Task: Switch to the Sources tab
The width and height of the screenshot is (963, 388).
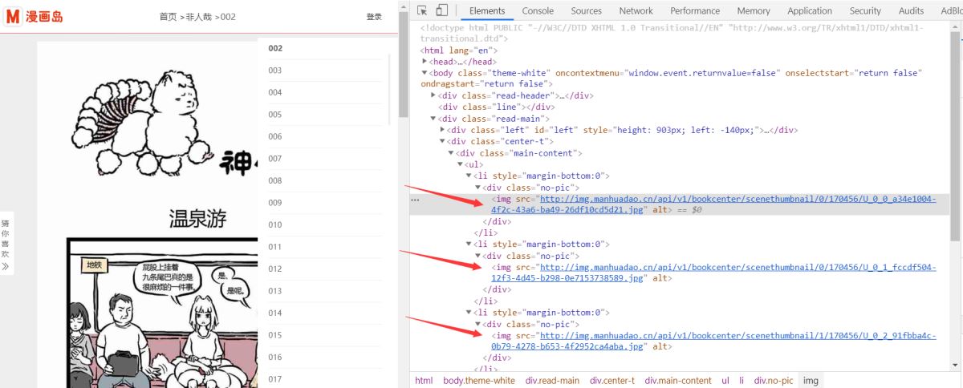Action: click(586, 10)
